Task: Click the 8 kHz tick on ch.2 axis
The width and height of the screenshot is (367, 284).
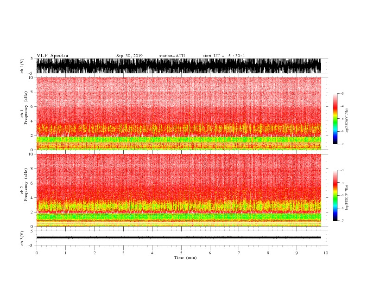Action: 32,169
